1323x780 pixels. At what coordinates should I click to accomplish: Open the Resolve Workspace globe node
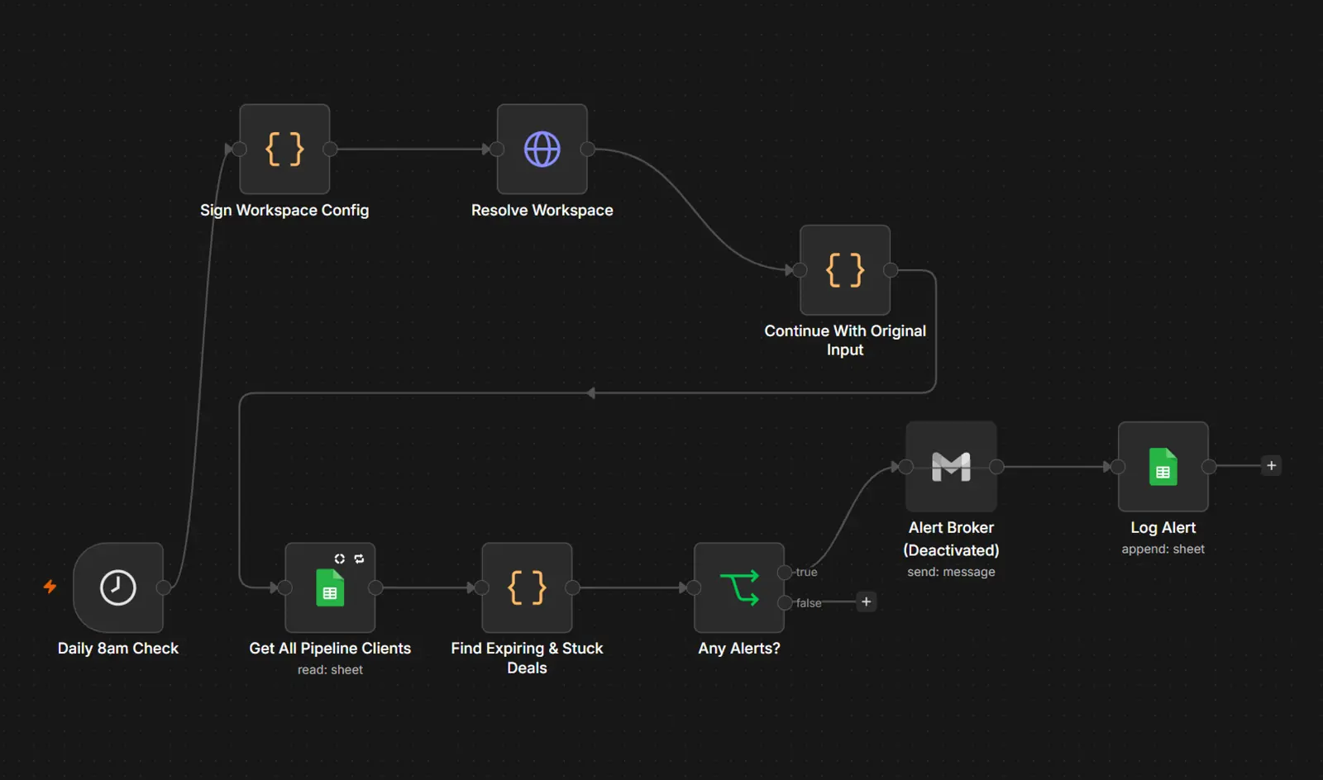542,150
